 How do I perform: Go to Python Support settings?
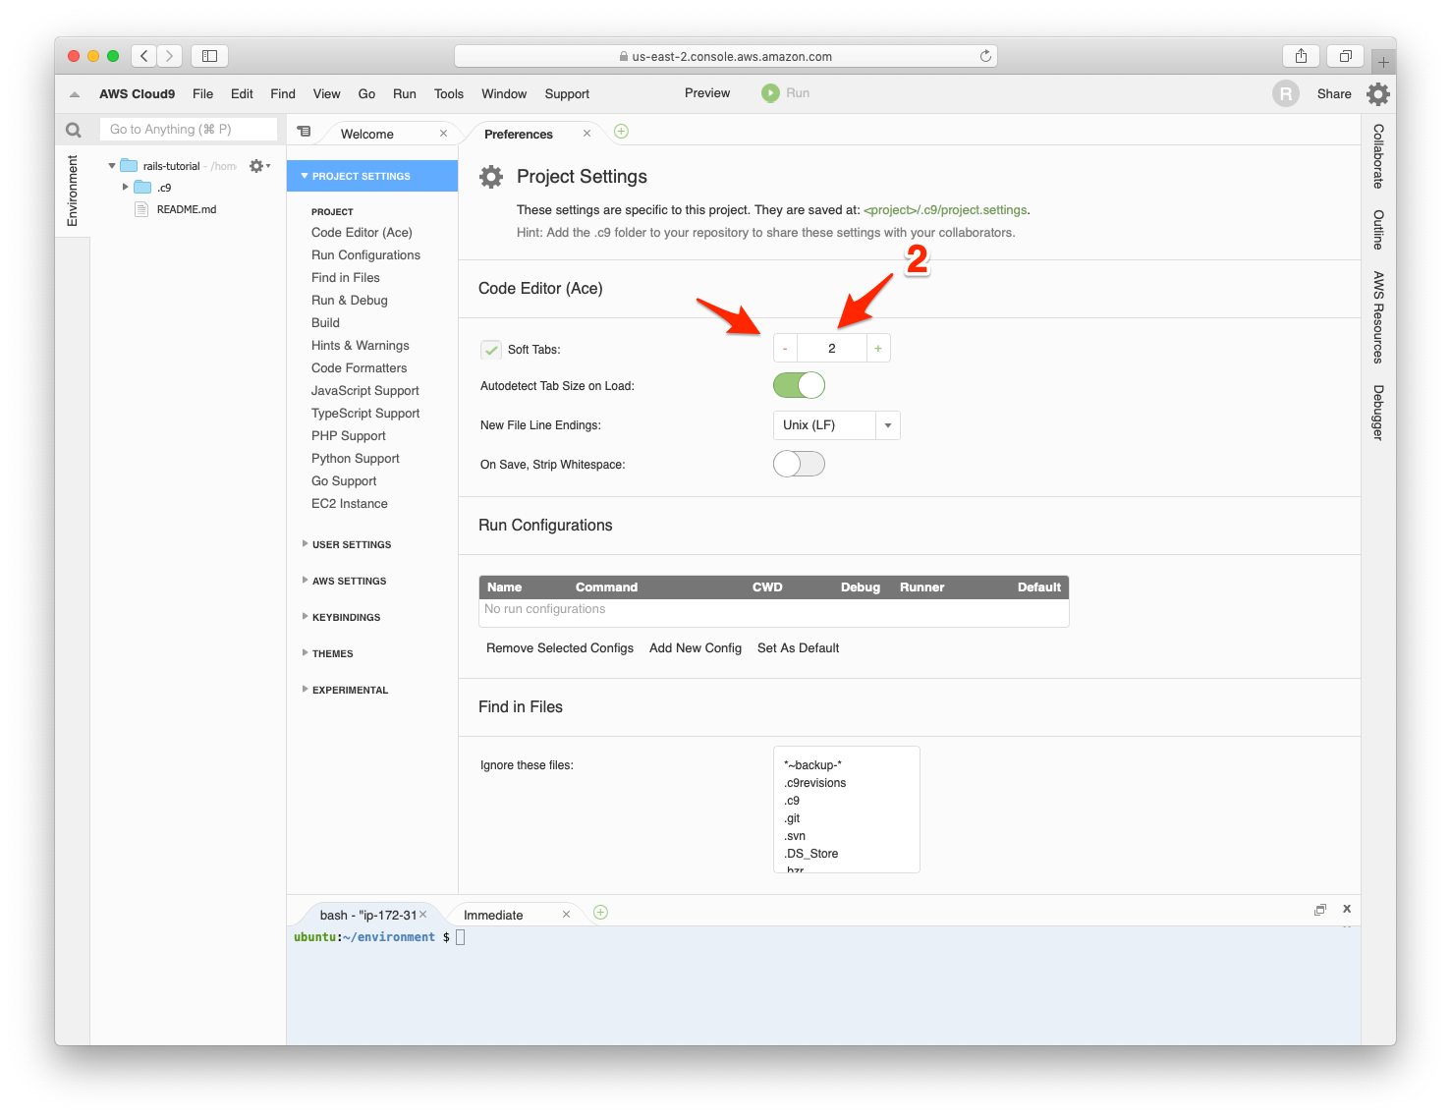[355, 459]
